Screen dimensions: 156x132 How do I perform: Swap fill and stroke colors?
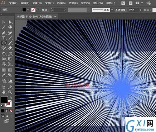click(x=11, y=98)
